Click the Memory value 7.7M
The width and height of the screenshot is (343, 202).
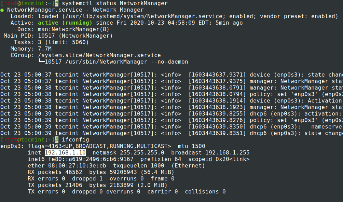pyautogui.click(x=45, y=49)
